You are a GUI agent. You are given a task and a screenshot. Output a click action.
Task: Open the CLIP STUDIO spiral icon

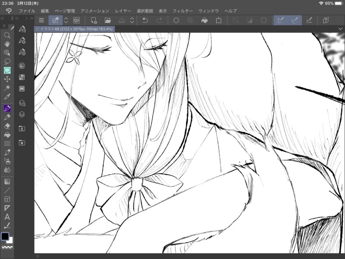(76, 20)
